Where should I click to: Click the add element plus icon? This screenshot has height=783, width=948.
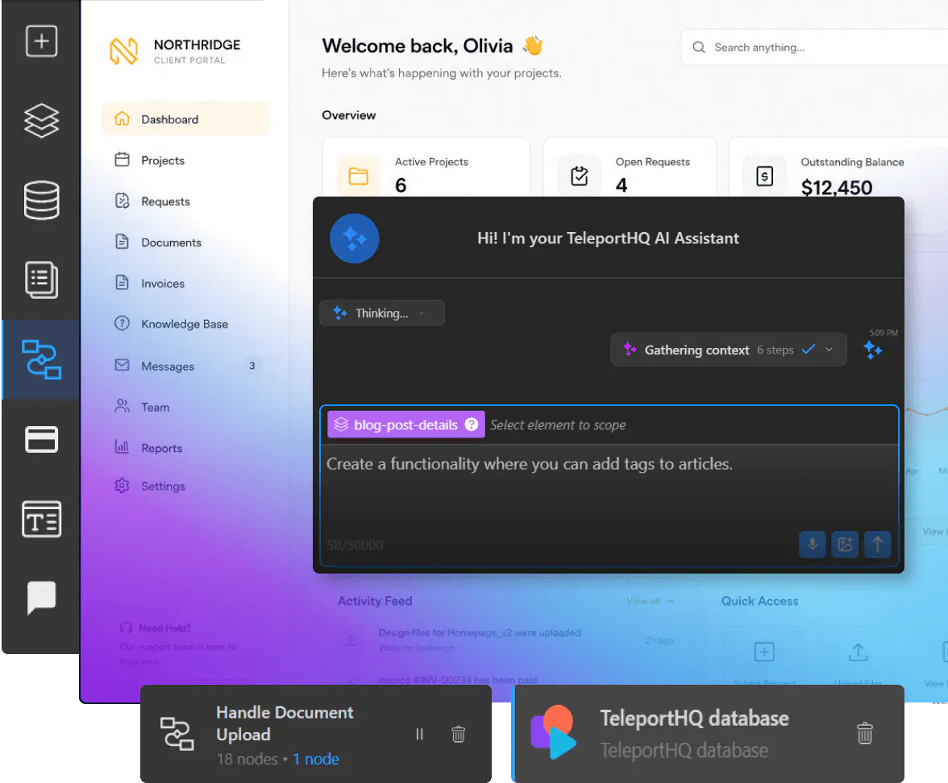(41, 41)
